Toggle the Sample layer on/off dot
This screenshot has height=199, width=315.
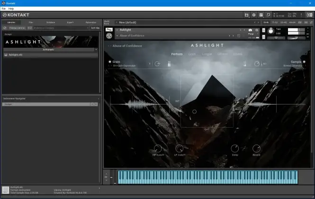click(x=304, y=62)
